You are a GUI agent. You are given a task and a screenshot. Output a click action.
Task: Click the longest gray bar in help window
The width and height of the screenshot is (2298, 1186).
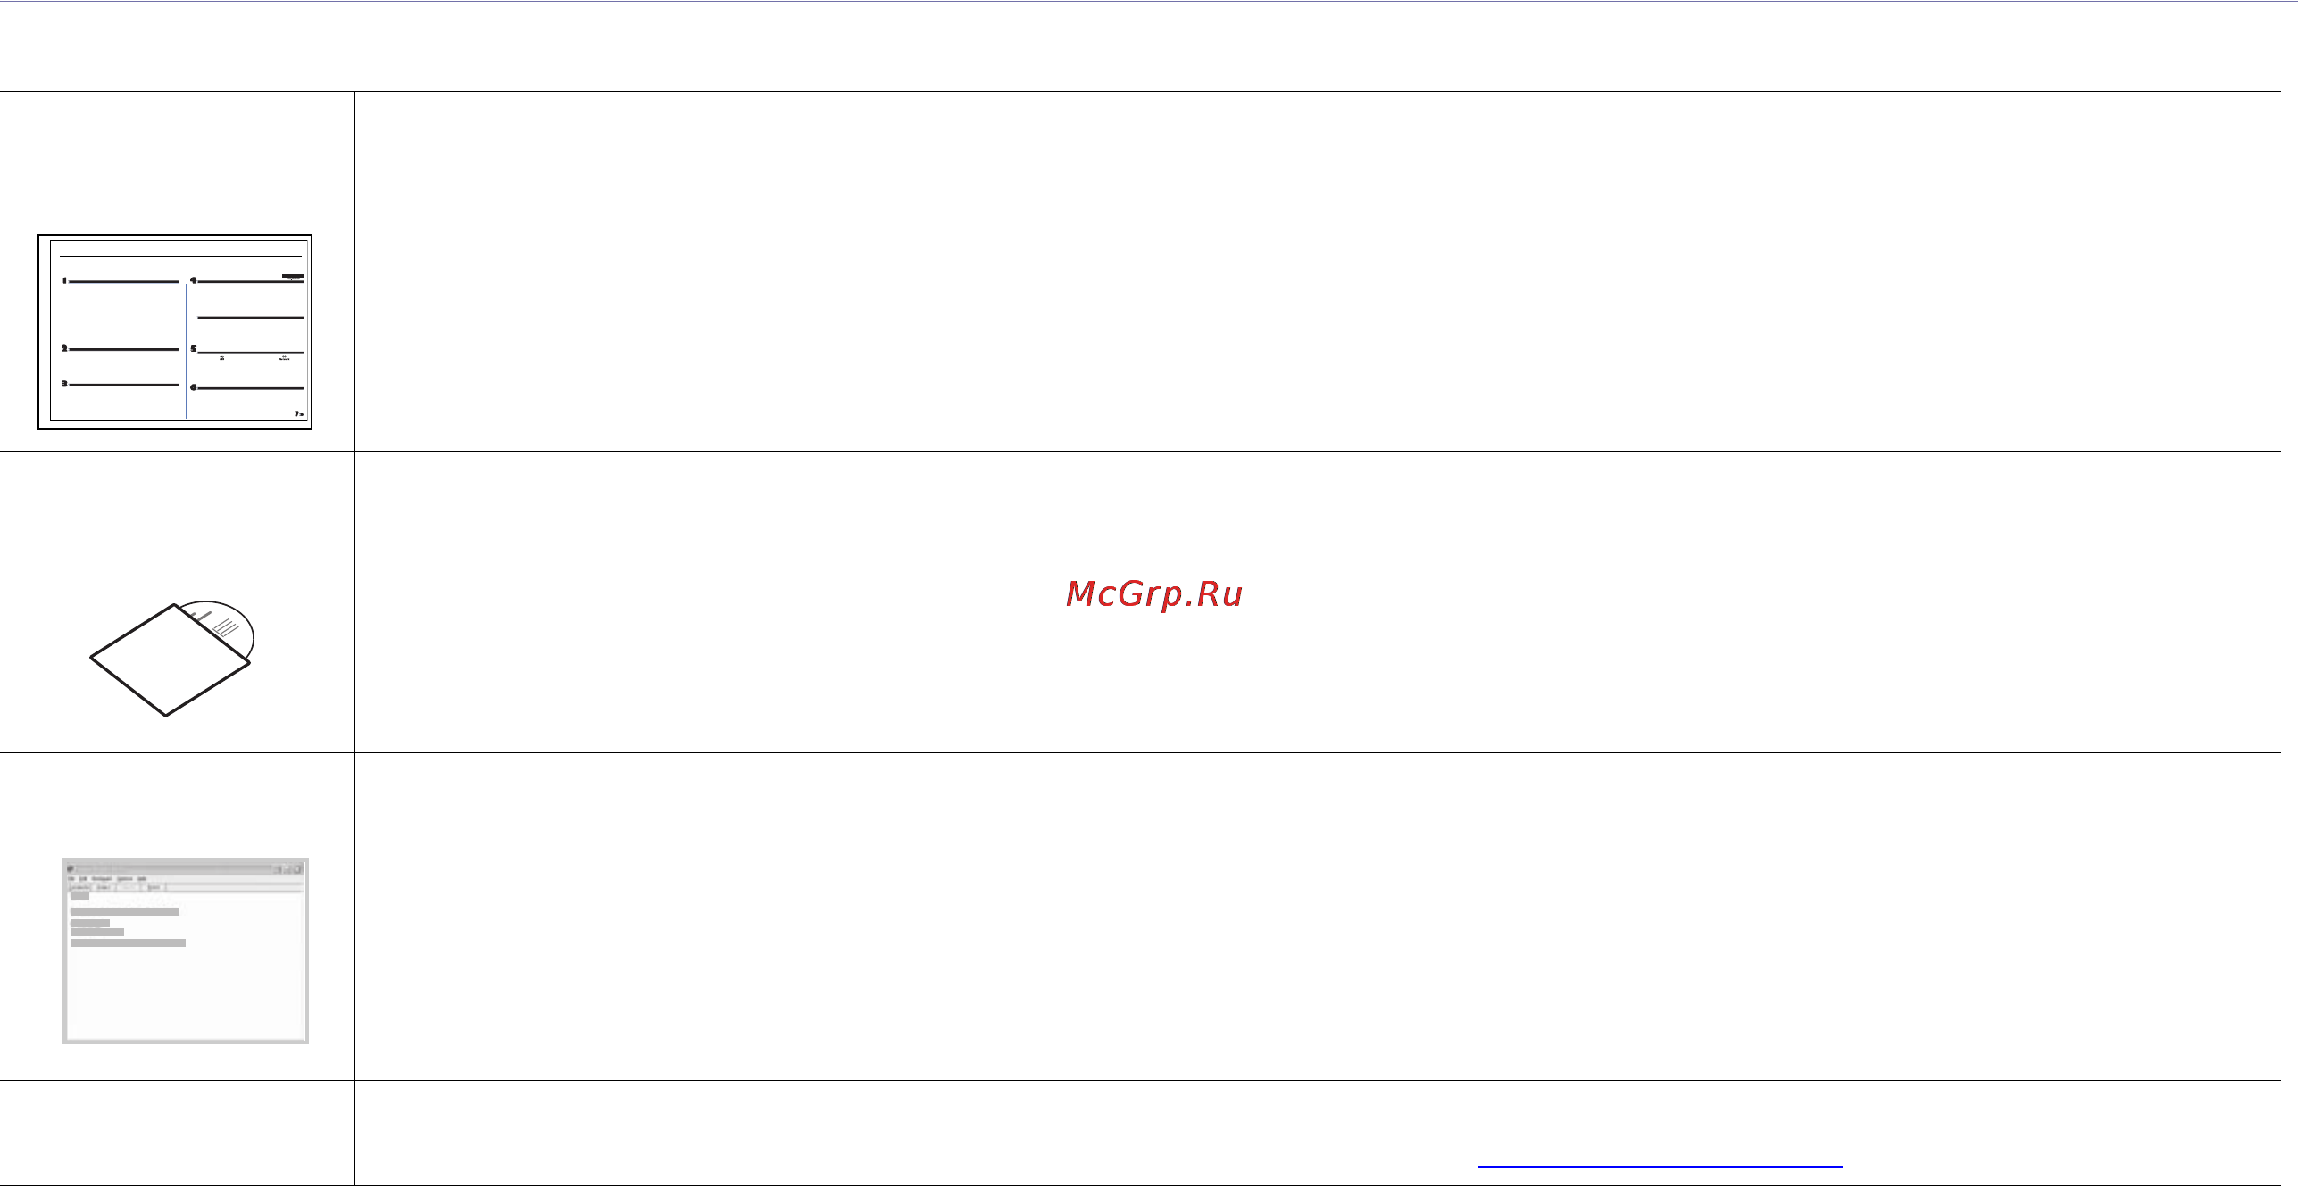[x=128, y=942]
